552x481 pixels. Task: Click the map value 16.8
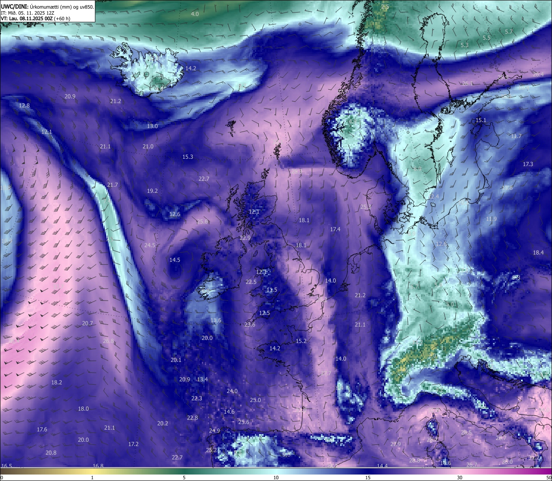(x=98, y=466)
